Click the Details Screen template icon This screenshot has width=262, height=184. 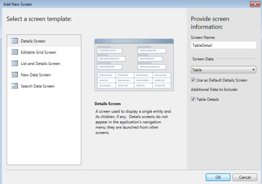(15, 41)
